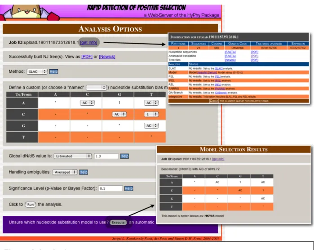
Task: Open the named substitution model dropdown
Action: point(96,88)
